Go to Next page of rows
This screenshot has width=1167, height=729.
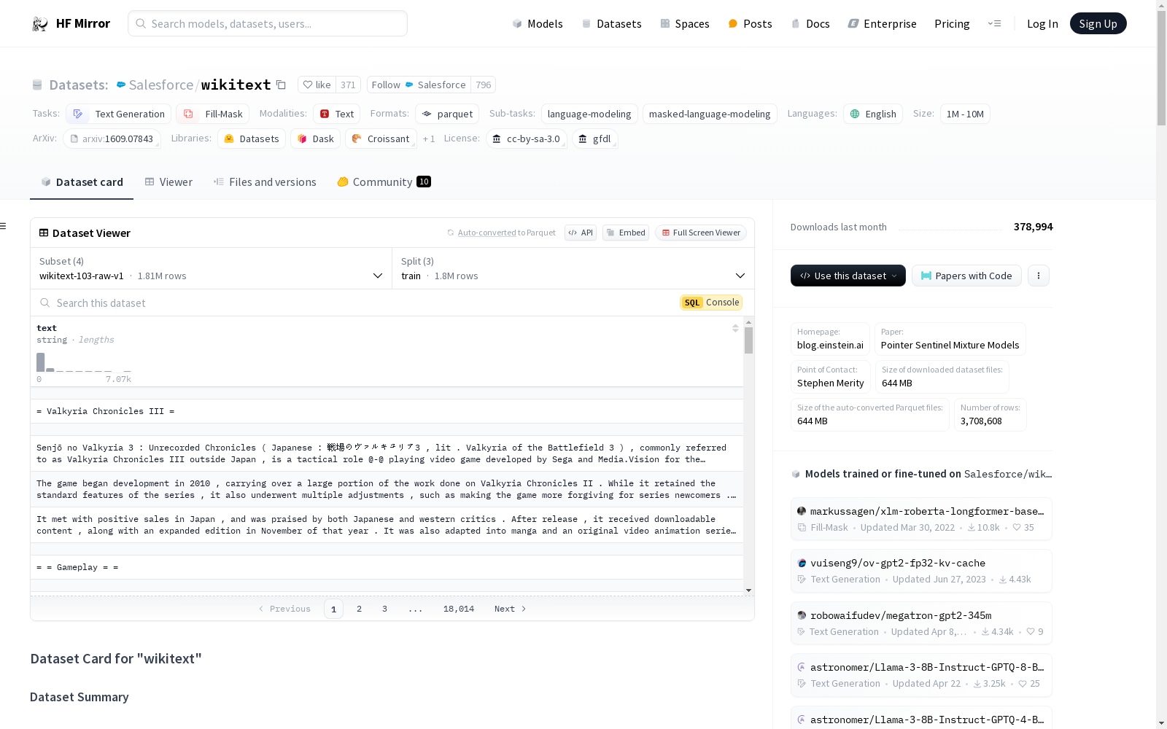(x=510, y=609)
